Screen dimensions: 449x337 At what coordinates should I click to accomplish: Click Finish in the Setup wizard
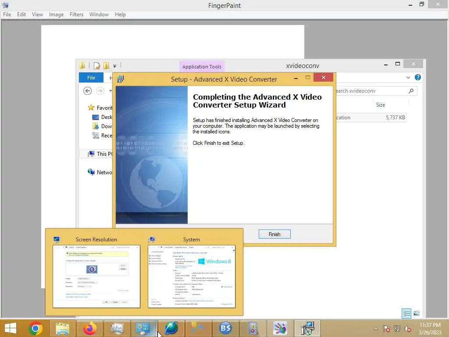click(274, 234)
